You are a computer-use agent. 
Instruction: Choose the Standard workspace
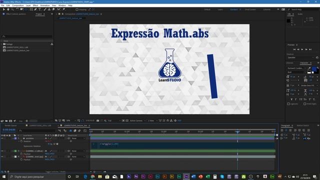click(233, 9)
